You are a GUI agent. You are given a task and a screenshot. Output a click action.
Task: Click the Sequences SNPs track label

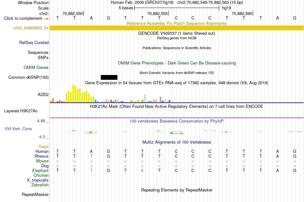[x=38, y=55]
